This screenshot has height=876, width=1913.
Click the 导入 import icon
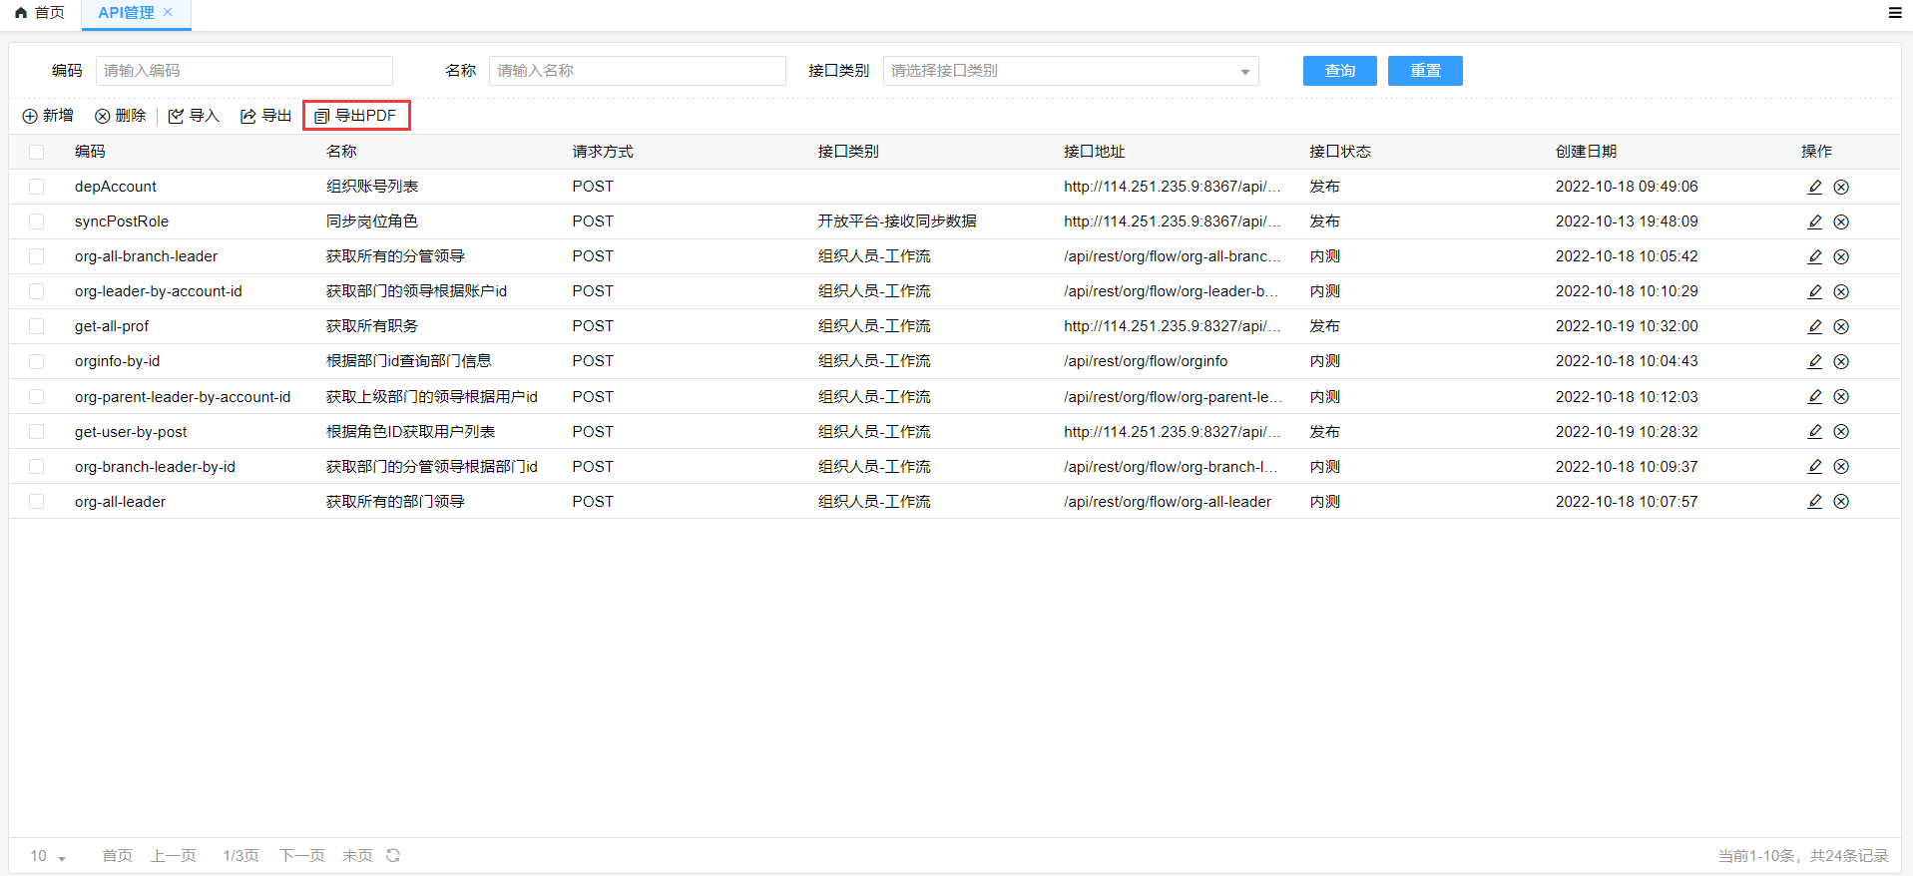[177, 116]
